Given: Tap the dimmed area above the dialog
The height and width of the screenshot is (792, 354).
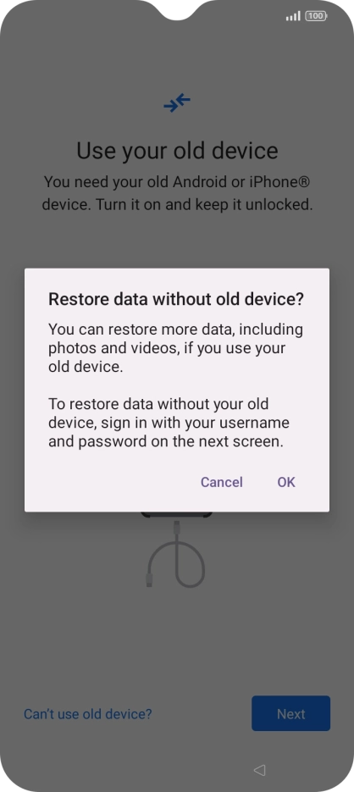Looking at the screenshot, I should (177, 242).
